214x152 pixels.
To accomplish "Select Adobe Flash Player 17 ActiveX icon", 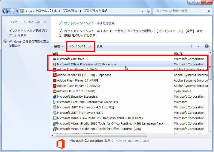I will click(x=55, y=86).
